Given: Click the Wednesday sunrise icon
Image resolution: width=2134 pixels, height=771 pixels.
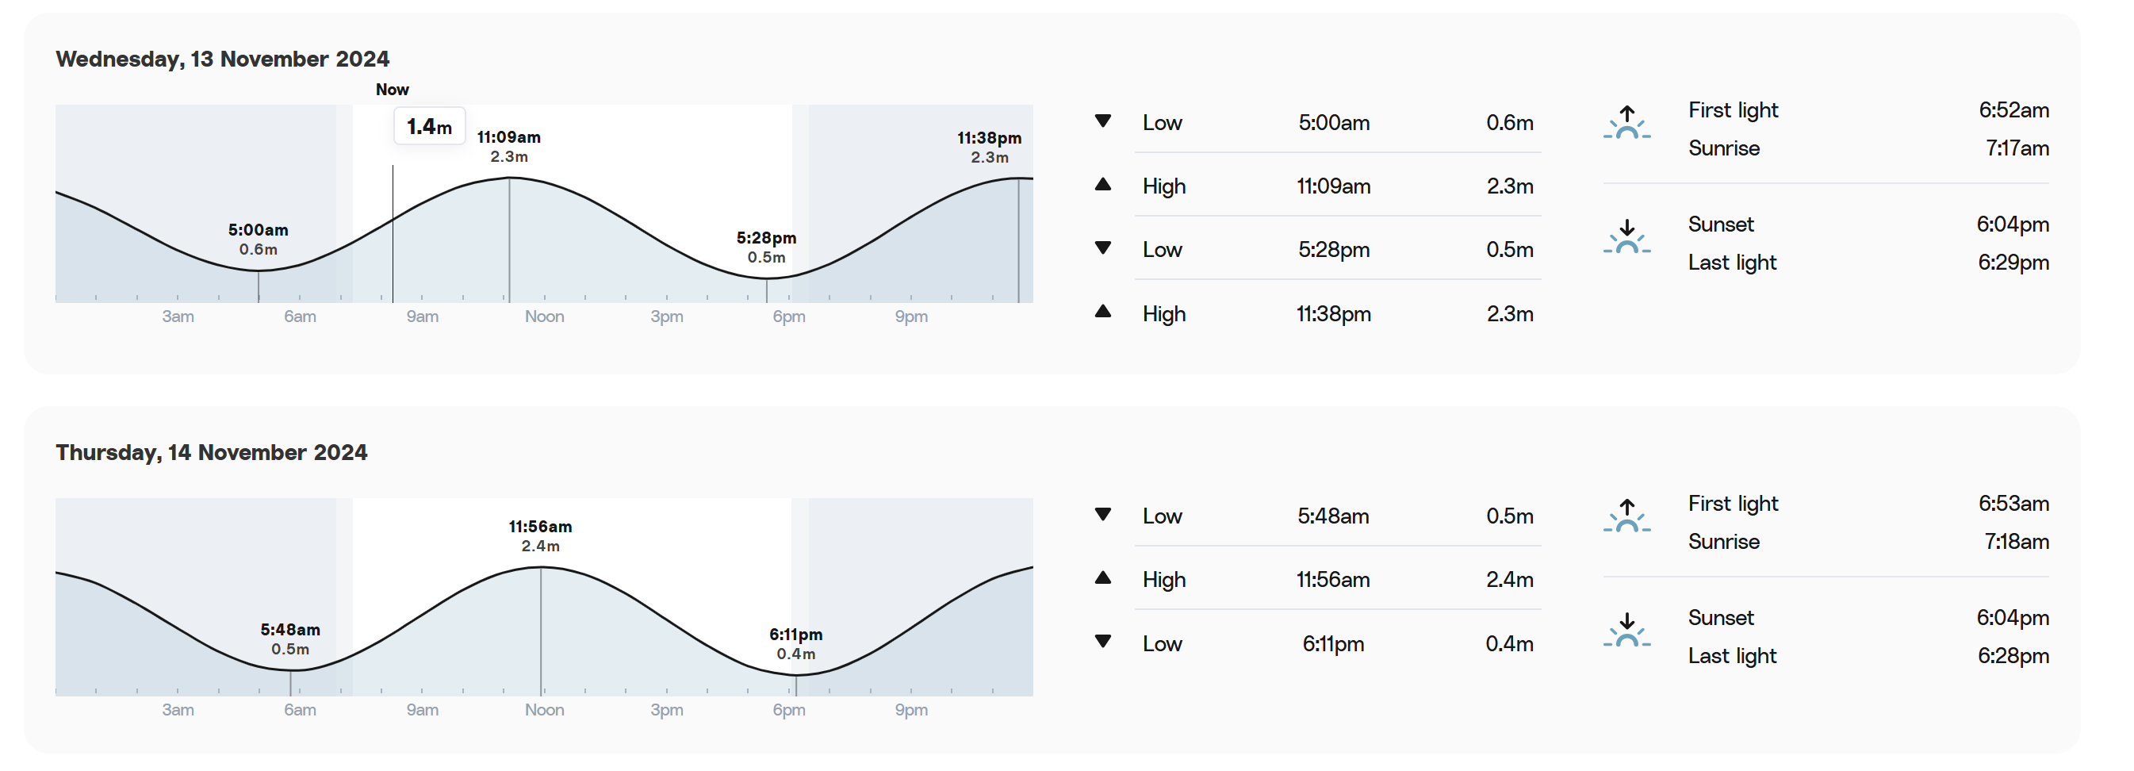Looking at the screenshot, I should tap(1626, 123).
